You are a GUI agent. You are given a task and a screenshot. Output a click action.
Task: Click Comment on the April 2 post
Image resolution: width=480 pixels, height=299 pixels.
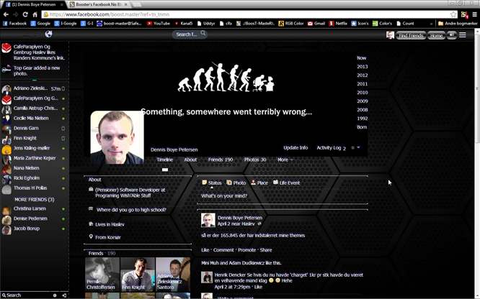click(223, 250)
